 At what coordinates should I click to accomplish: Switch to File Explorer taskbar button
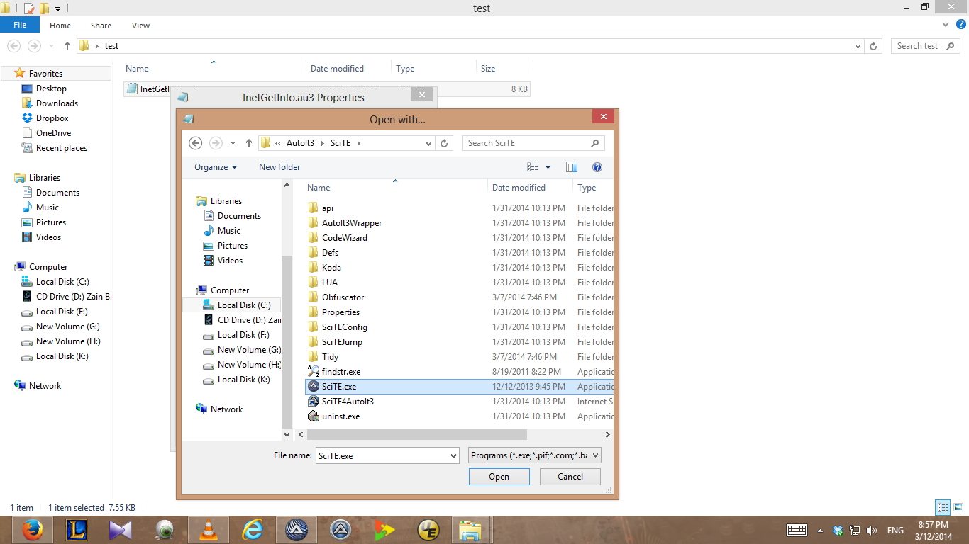tap(470, 530)
